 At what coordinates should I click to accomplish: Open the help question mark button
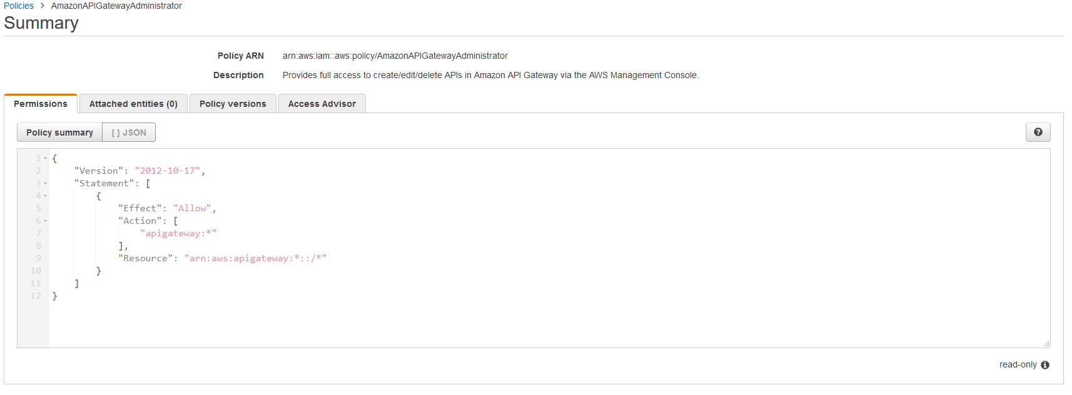[x=1038, y=132]
